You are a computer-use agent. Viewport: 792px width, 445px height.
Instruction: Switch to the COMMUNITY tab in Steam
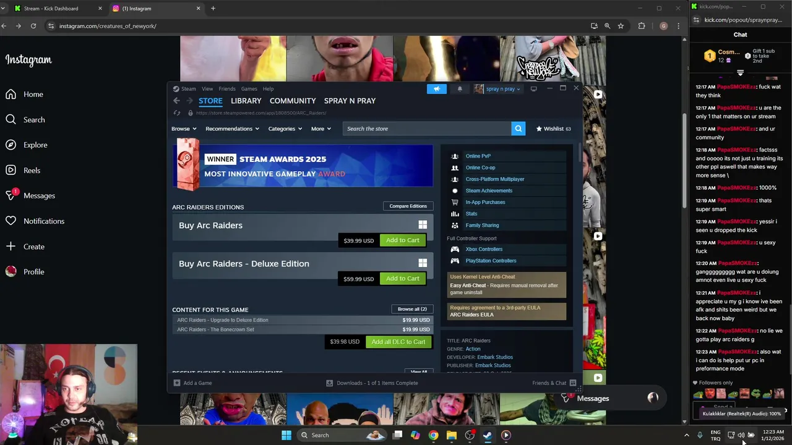293,101
